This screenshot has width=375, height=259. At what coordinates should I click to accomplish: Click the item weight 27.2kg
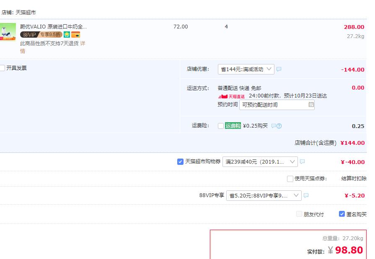(355, 36)
